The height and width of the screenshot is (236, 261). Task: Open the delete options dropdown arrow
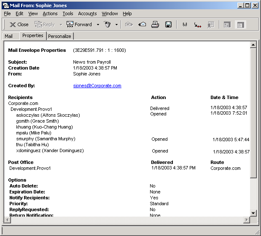(x=116, y=24)
